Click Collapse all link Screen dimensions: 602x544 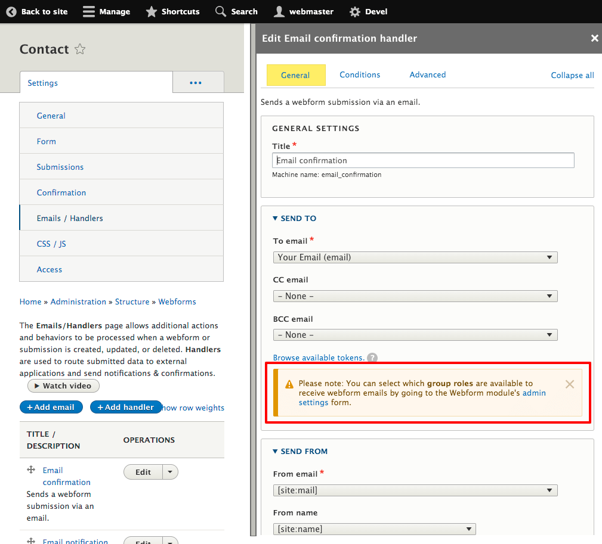coord(572,75)
